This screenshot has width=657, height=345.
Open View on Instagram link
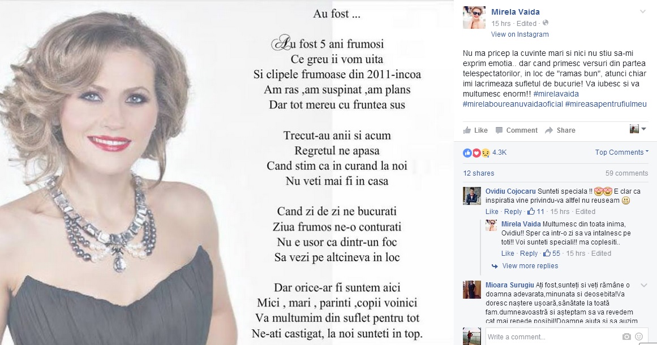point(519,34)
